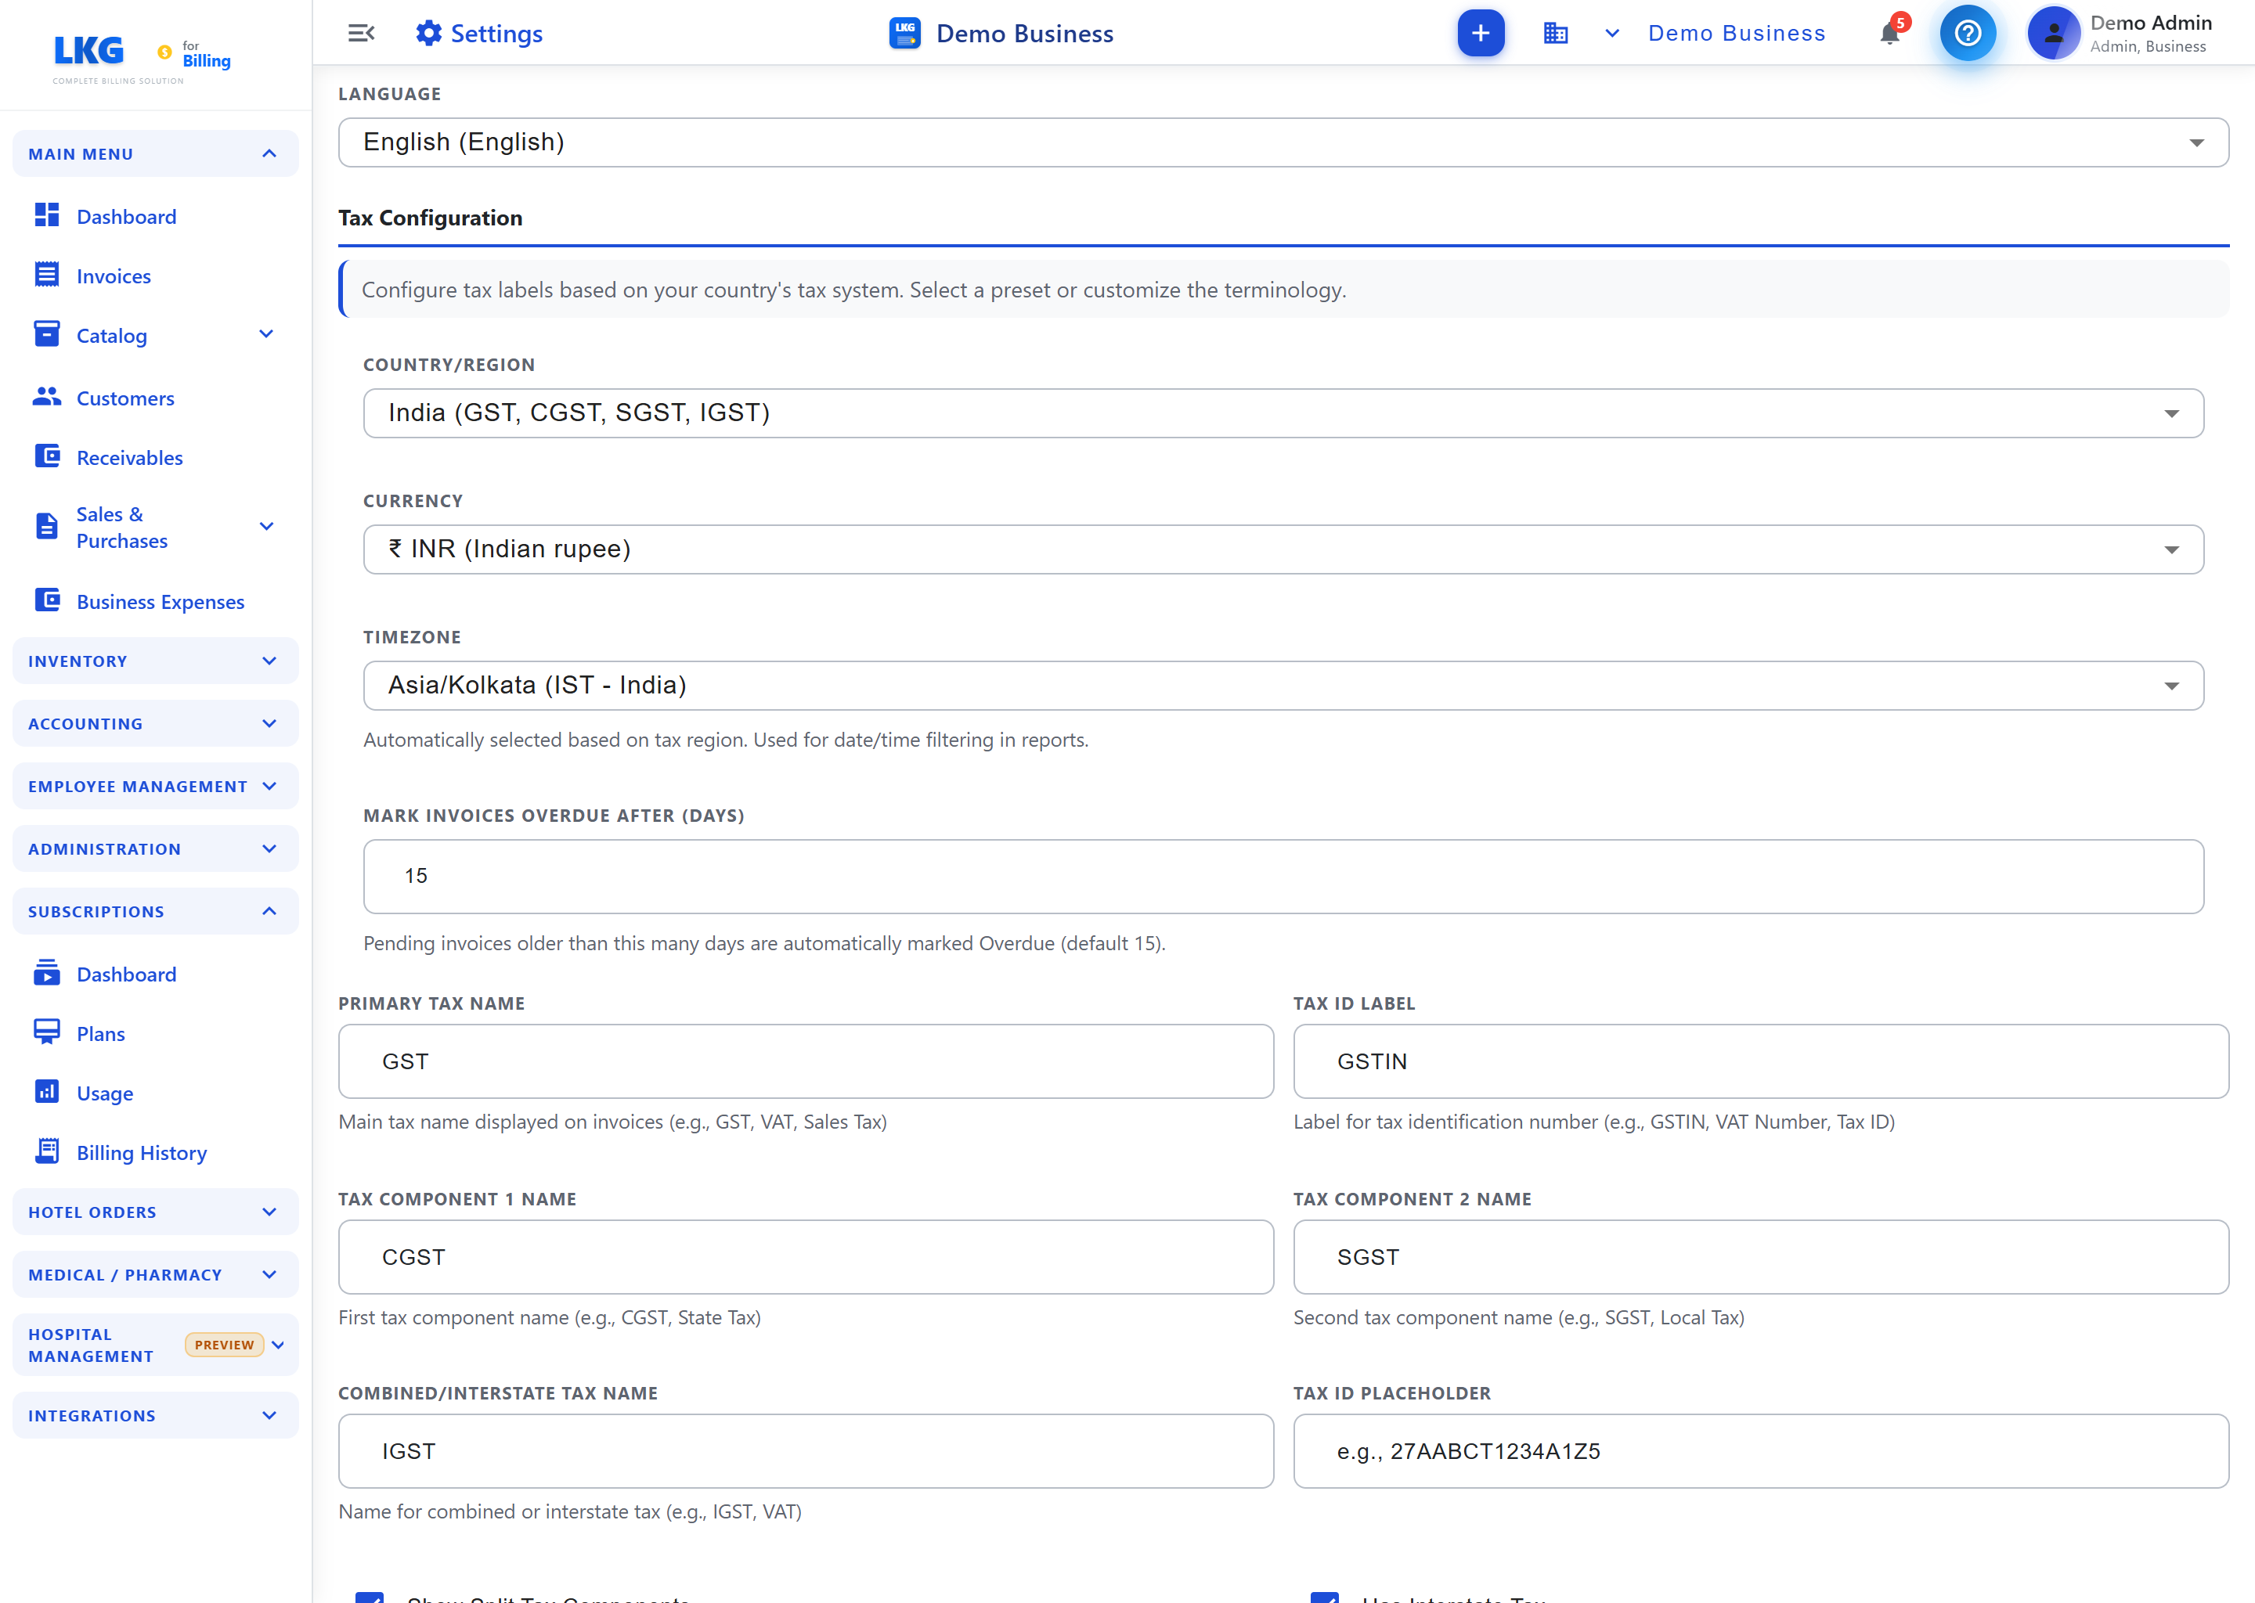Click the Settings gear icon
Viewport: 2255px width, 1603px height.
tap(428, 34)
